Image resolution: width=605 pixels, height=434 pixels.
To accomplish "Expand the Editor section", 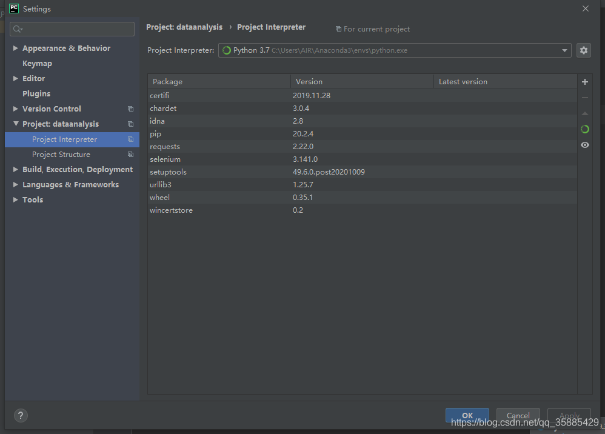I will (x=15, y=78).
